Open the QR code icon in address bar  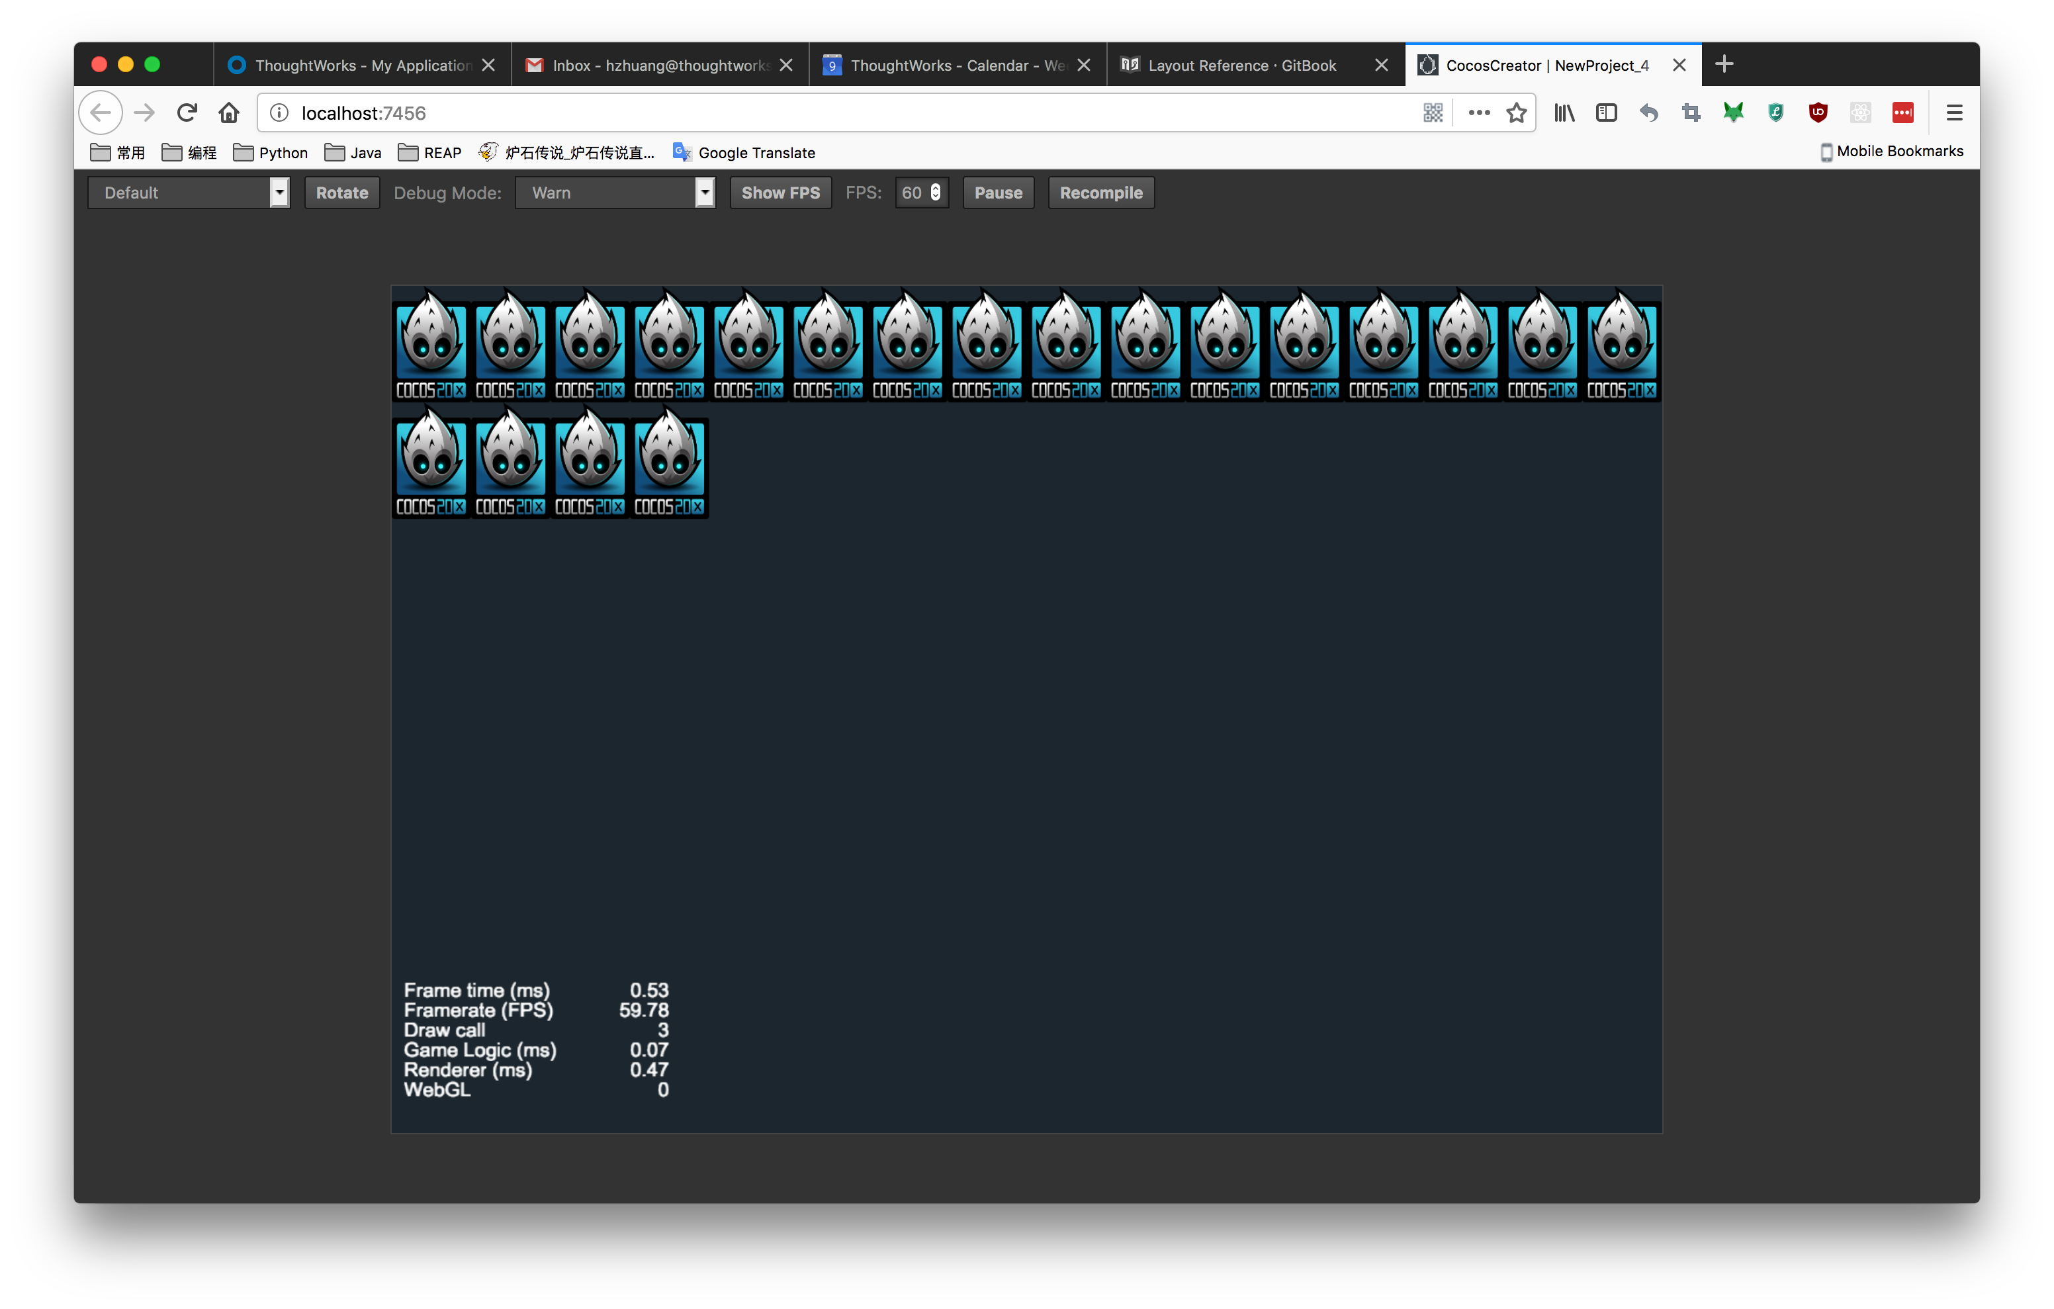pos(1433,113)
